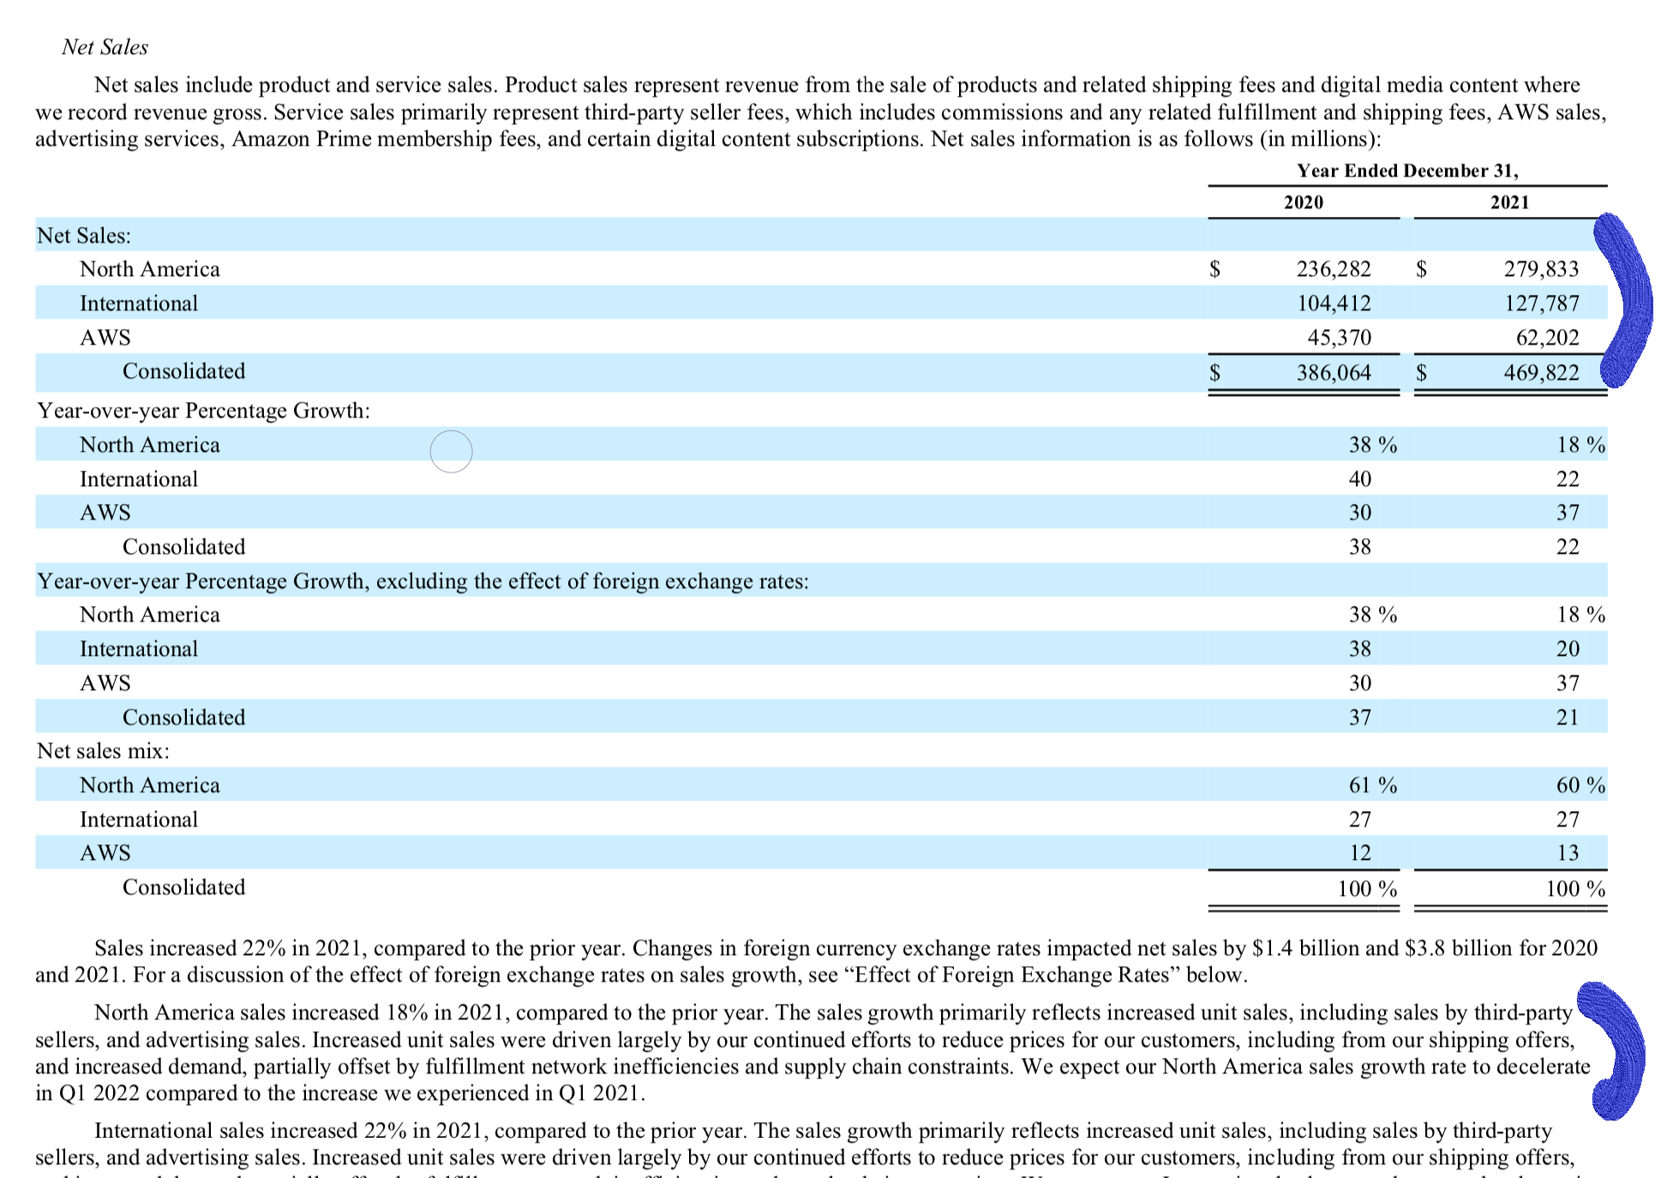Click the "Sales increased 22% in 2021" sentence start
Viewport: 1661px width, 1178px height.
[x=231, y=948]
